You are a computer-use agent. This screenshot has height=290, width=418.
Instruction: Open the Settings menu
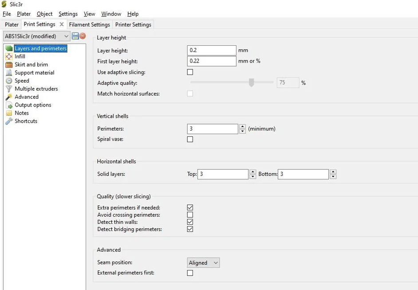pos(68,14)
